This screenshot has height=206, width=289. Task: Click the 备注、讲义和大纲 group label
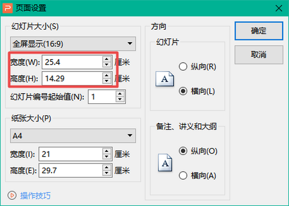pyautogui.click(x=186, y=126)
